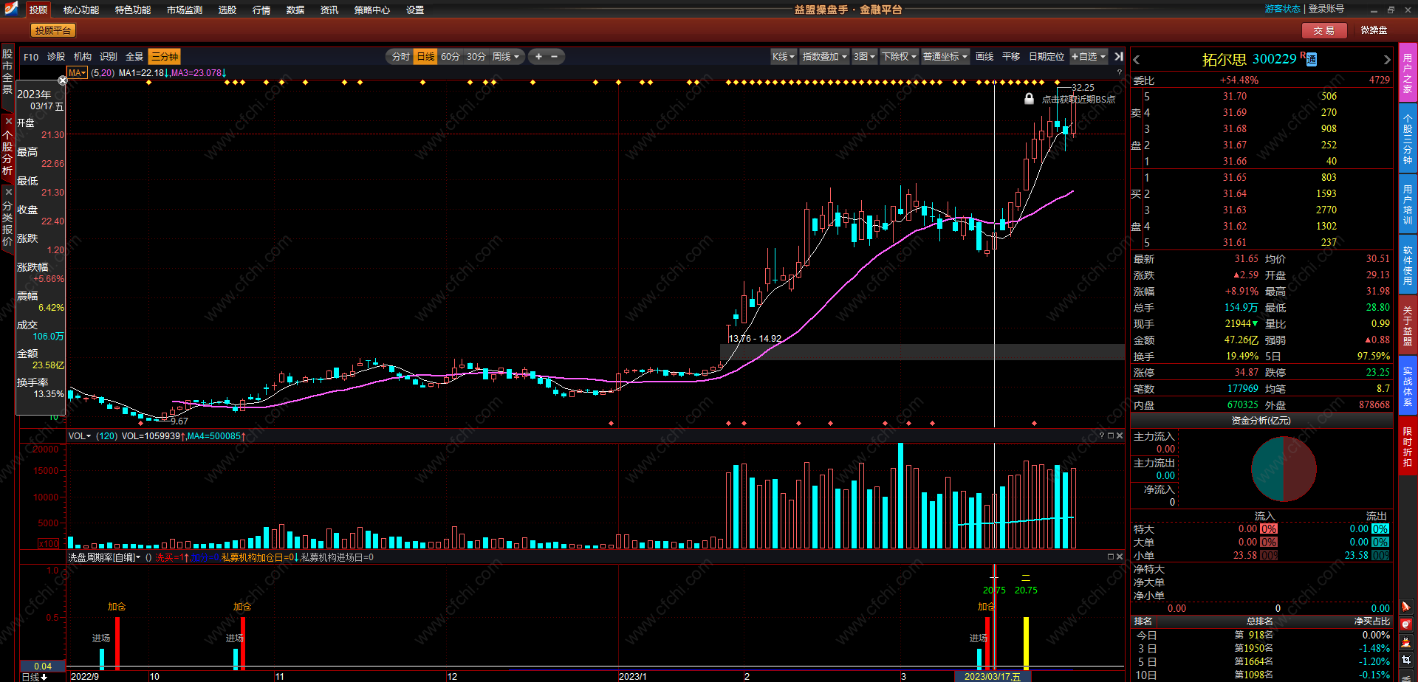Switch to 30分 timeframe
1418x682 pixels.
pos(476,56)
